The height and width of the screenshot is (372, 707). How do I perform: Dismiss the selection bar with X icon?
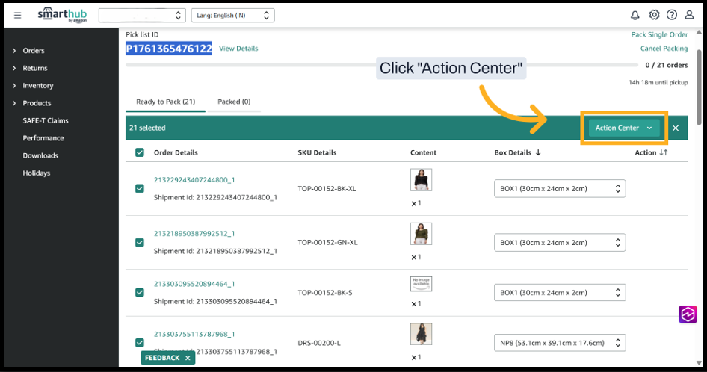[x=676, y=128]
